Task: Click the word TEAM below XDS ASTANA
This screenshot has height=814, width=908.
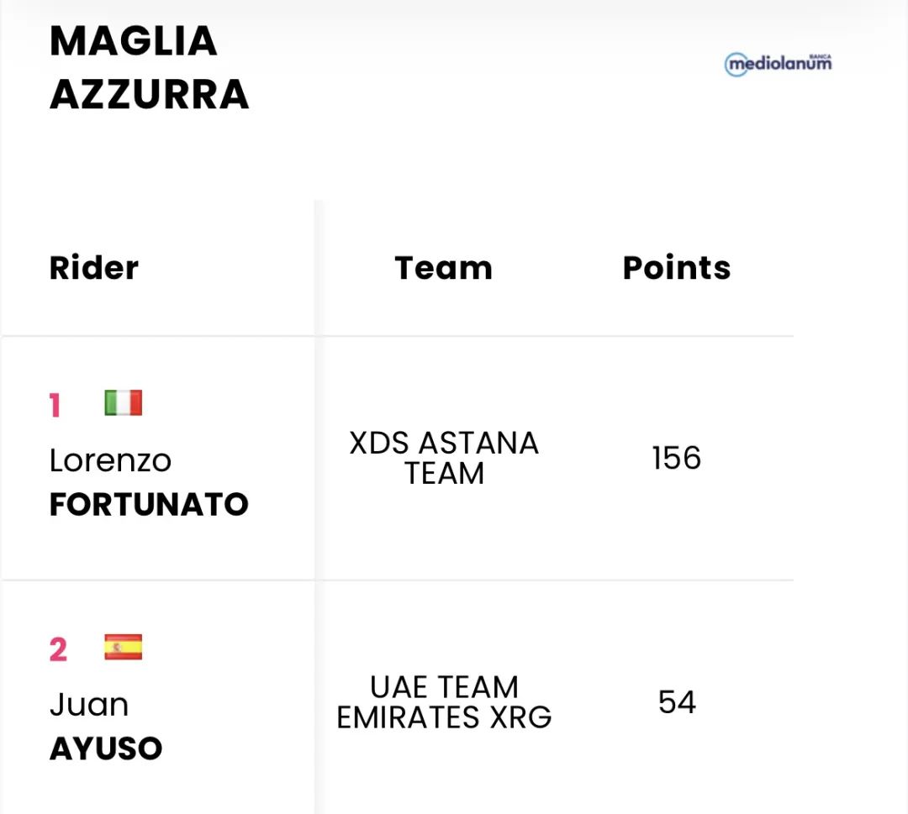Action: (x=444, y=474)
